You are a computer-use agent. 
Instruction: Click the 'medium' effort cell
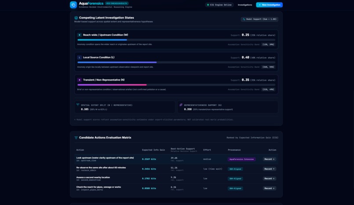tap(207, 159)
